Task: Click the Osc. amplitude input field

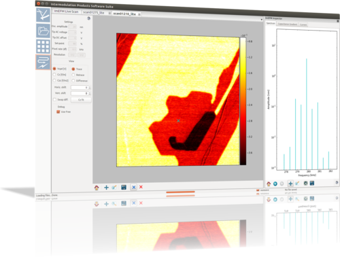Action: pos(72,27)
